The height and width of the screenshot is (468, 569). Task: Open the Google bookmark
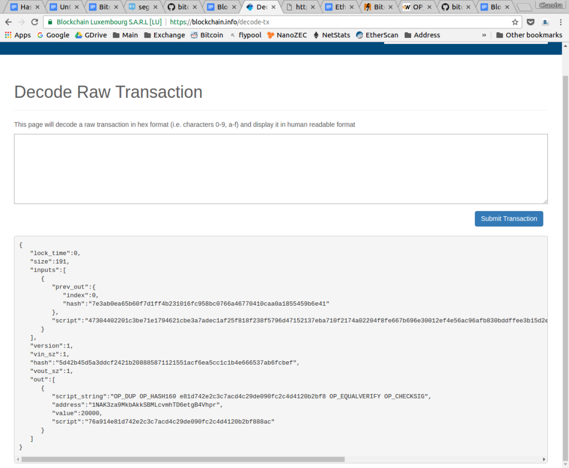click(53, 35)
